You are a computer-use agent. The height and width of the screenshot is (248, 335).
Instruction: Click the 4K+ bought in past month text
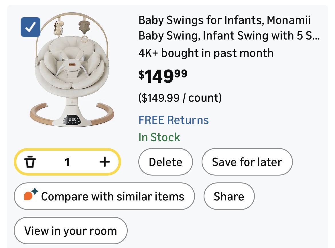[x=206, y=53]
